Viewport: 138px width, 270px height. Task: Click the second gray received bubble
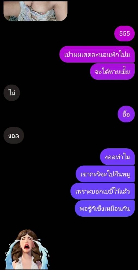tap(14, 135)
